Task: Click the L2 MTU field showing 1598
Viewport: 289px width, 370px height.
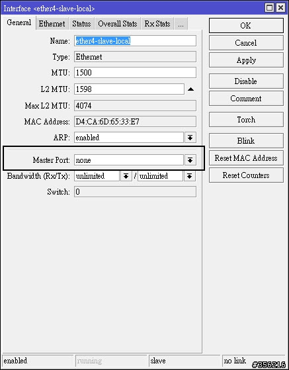Action: [x=129, y=89]
